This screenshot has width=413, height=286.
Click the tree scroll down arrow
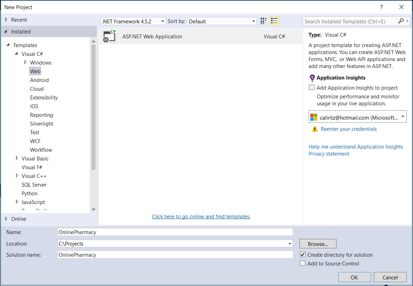[94, 210]
